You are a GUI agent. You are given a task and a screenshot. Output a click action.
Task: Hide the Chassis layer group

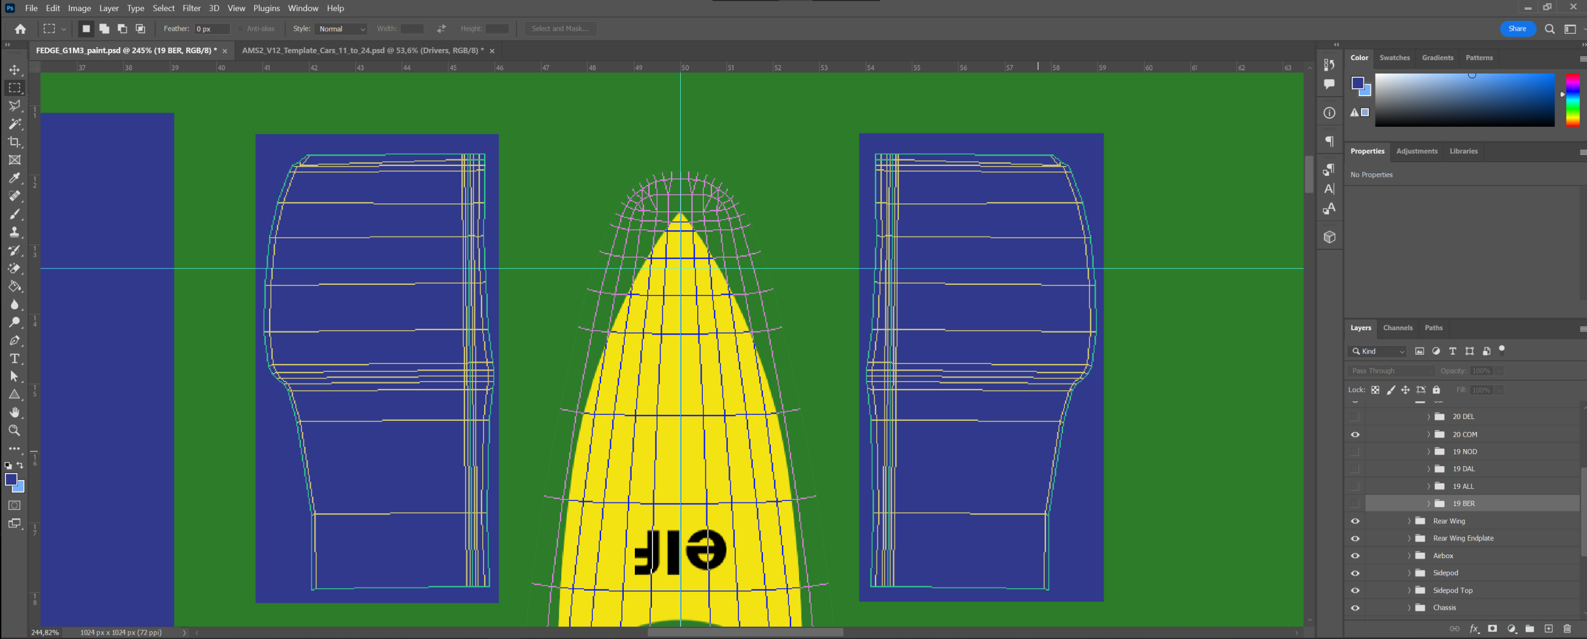(1355, 608)
